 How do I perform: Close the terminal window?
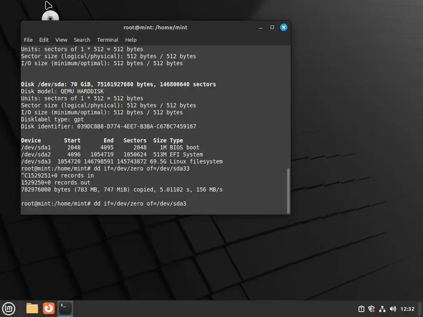[283, 27]
